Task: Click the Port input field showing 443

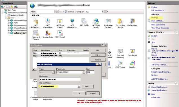Action: pyautogui.click(x=90, y=72)
